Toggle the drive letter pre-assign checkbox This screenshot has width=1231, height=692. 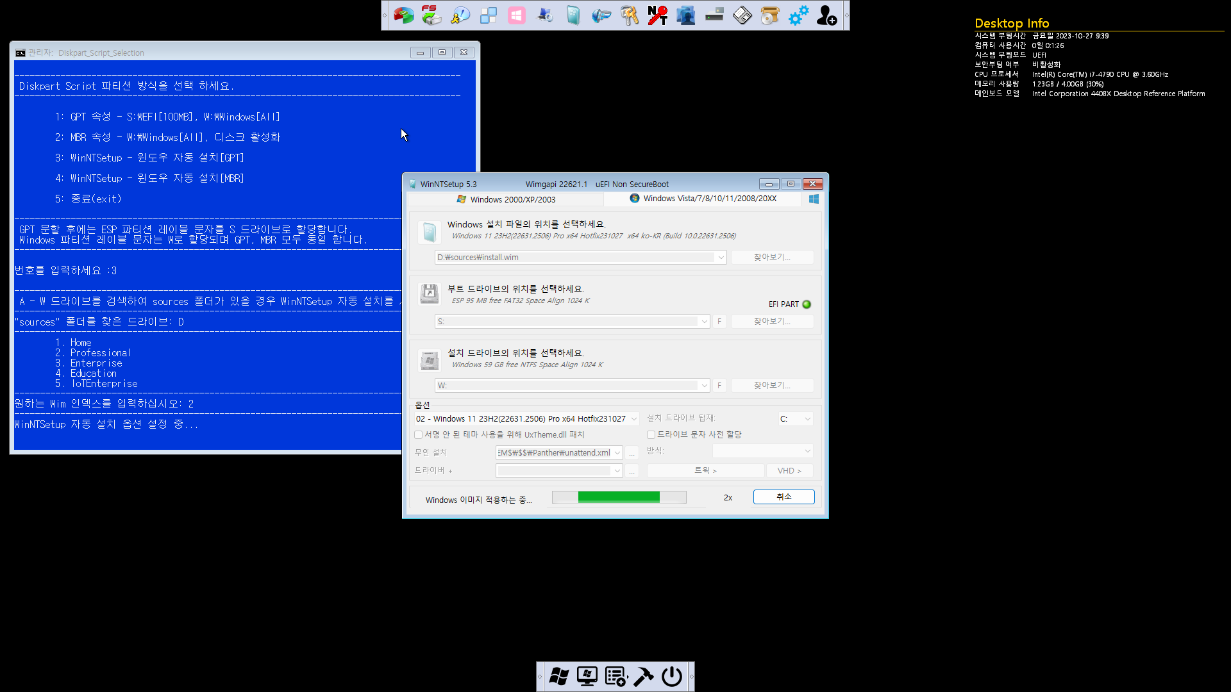[651, 435]
